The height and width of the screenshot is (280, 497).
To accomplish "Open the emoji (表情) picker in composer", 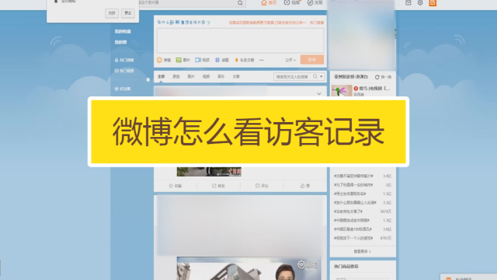I will coord(164,60).
